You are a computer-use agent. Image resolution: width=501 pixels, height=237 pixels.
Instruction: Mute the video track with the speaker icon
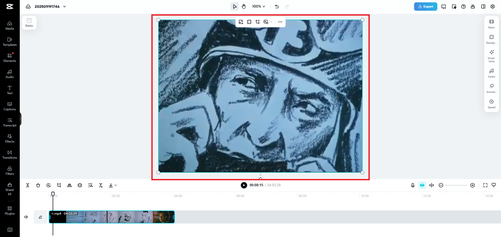(x=26, y=217)
